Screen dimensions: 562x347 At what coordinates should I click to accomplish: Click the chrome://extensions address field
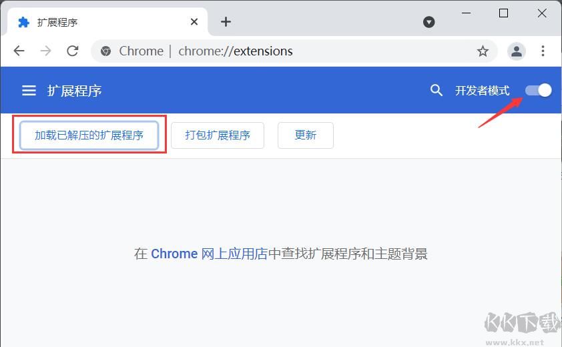294,51
